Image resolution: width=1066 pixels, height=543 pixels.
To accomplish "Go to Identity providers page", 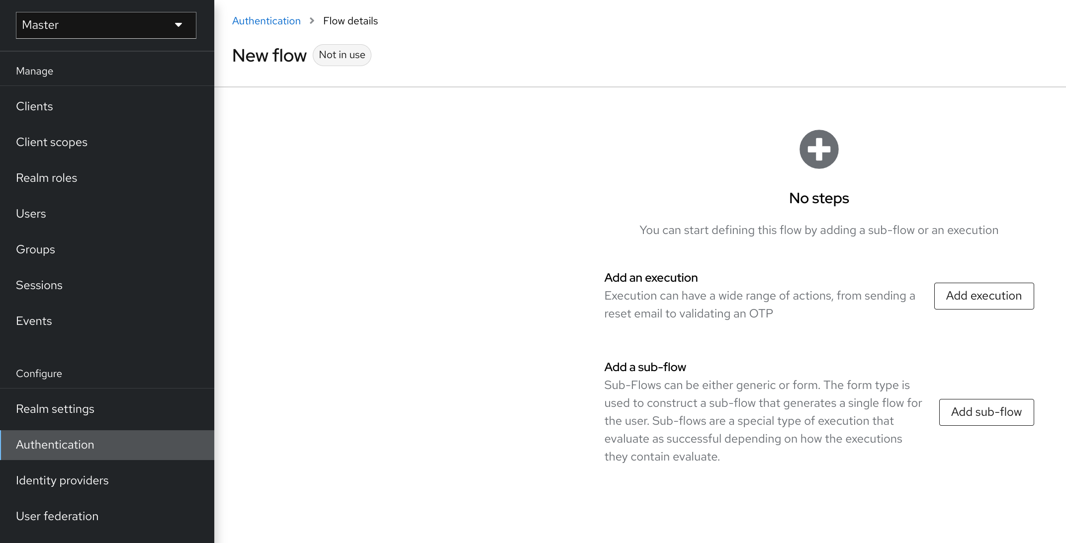I will point(62,480).
